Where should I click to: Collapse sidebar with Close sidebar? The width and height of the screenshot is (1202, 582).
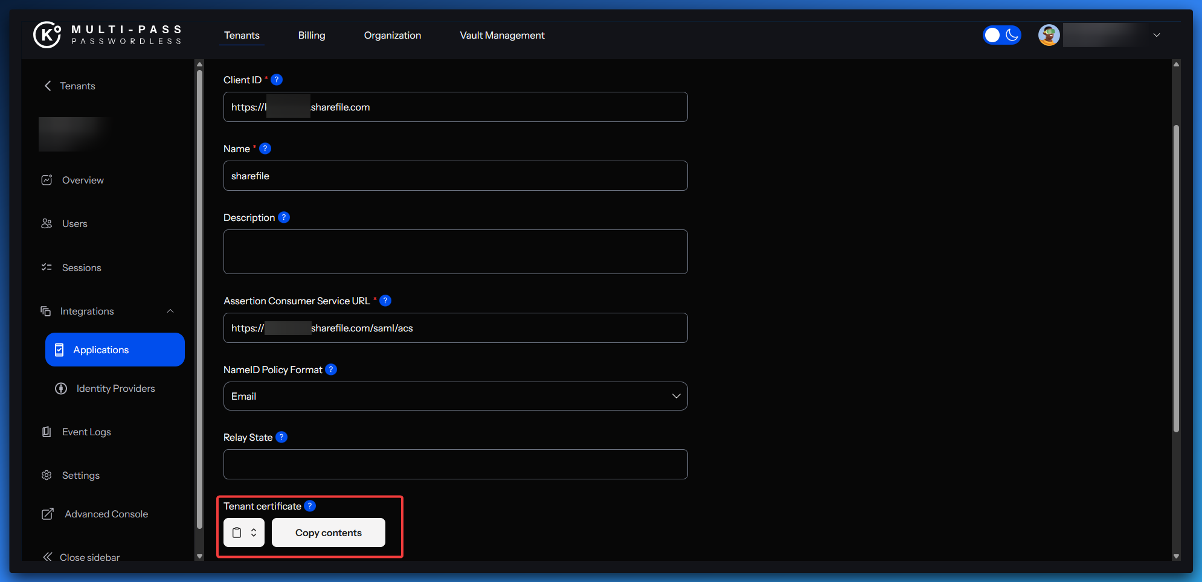point(82,557)
